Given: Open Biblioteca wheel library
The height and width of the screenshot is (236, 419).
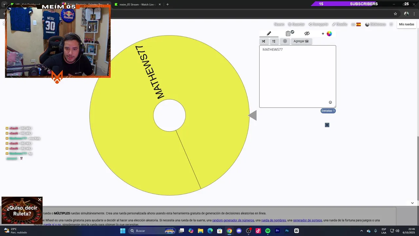Looking at the screenshot, I should tap(375, 24).
